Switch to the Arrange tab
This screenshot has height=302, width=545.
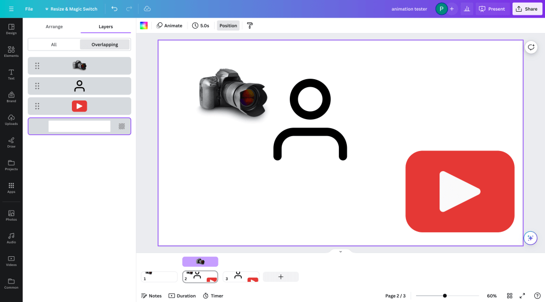click(x=54, y=27)
